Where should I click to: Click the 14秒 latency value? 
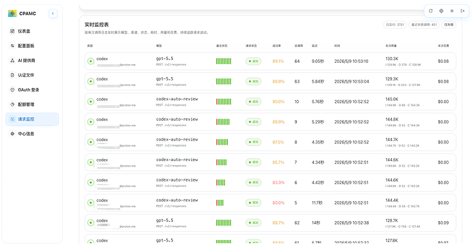(x=316, y=223)
